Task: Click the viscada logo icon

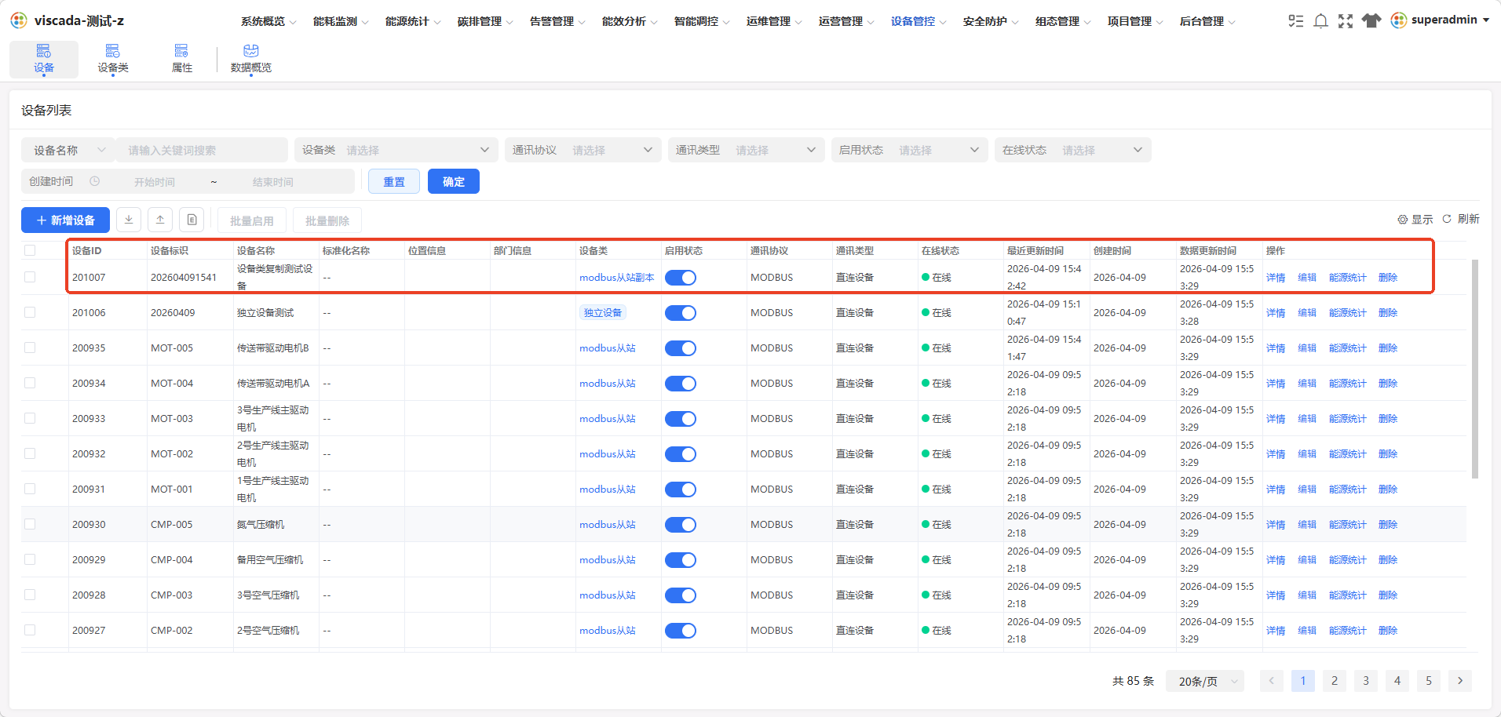Action: click(19, 20)
